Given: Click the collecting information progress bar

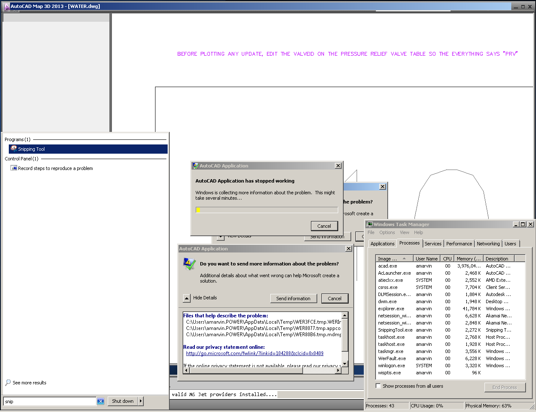Looking at the screenshot, I should tap(267, 210).
